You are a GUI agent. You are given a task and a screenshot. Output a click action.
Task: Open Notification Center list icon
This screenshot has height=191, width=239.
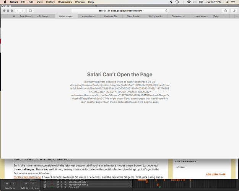pyautogui.click(x=233, y=2)
